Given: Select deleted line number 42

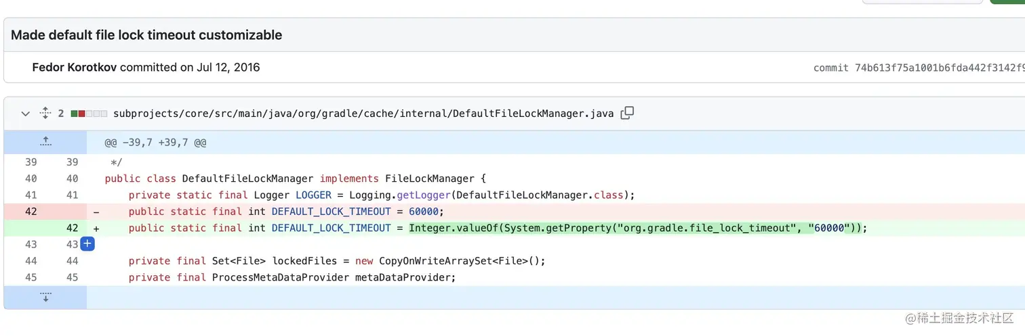Looking at the screenshot, I should click(x=31, y=212).
